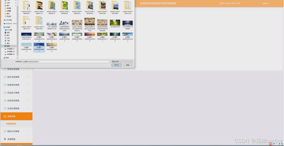Click the 取消 button in file dialog
This screenshot has height=146, width=284.
click(128, 65)
